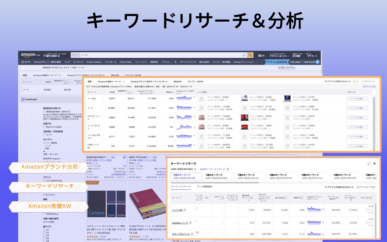Expand the 続きを見る brand list

49,195
